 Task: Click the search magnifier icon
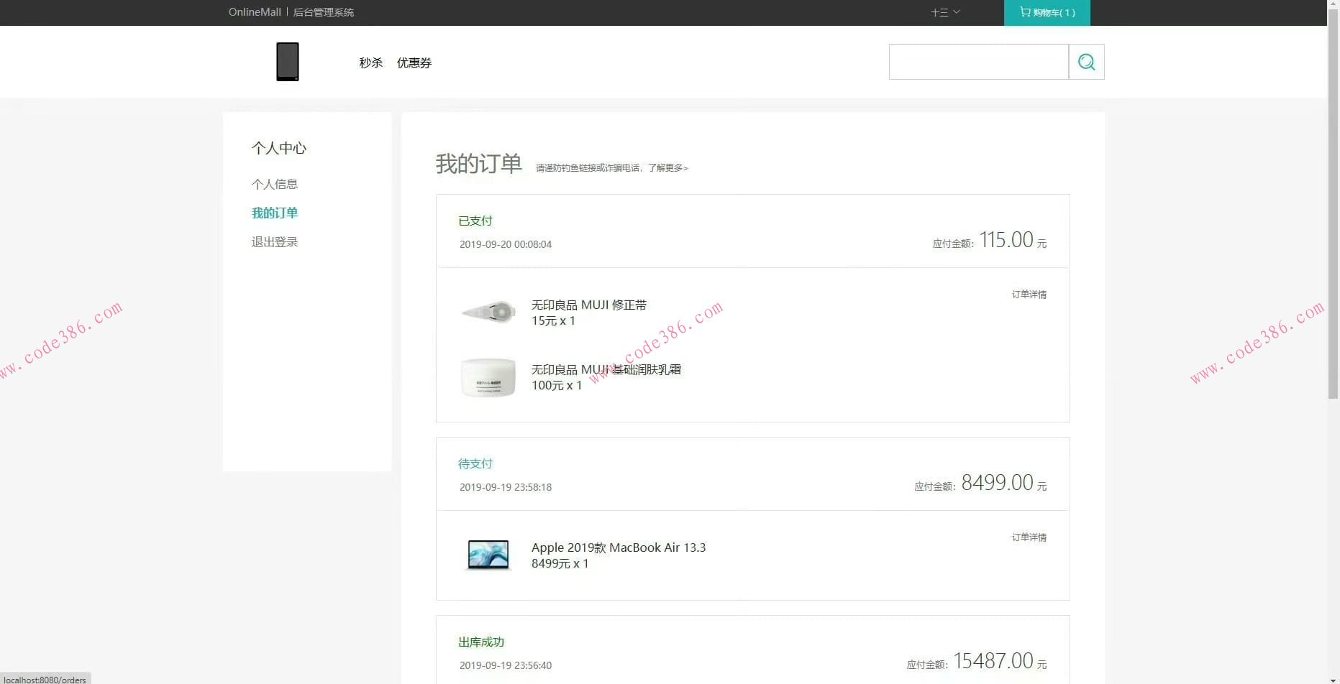1086,62
